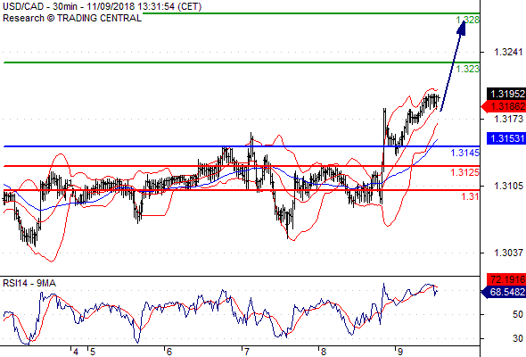Click the 1.3037 price axis value

(508, 253)
